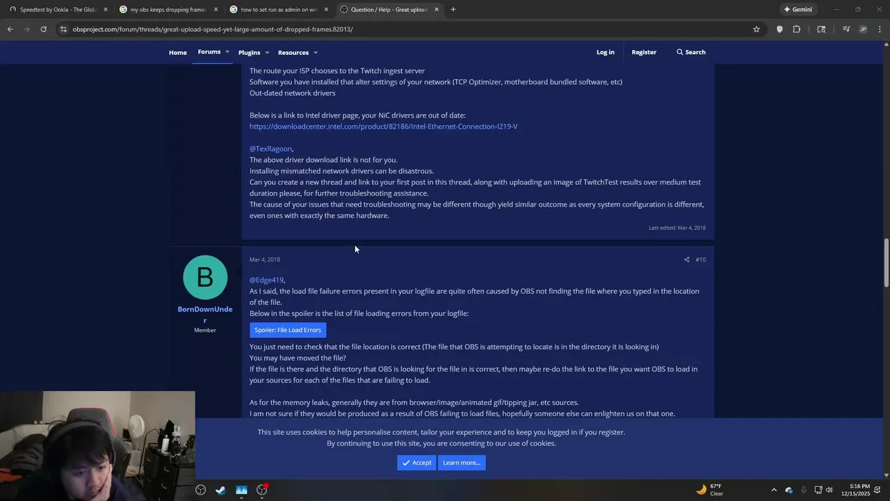The width and height of the screenshot is (890, 501).
Task: Go to the Home nav item
Action: [177, 52]
